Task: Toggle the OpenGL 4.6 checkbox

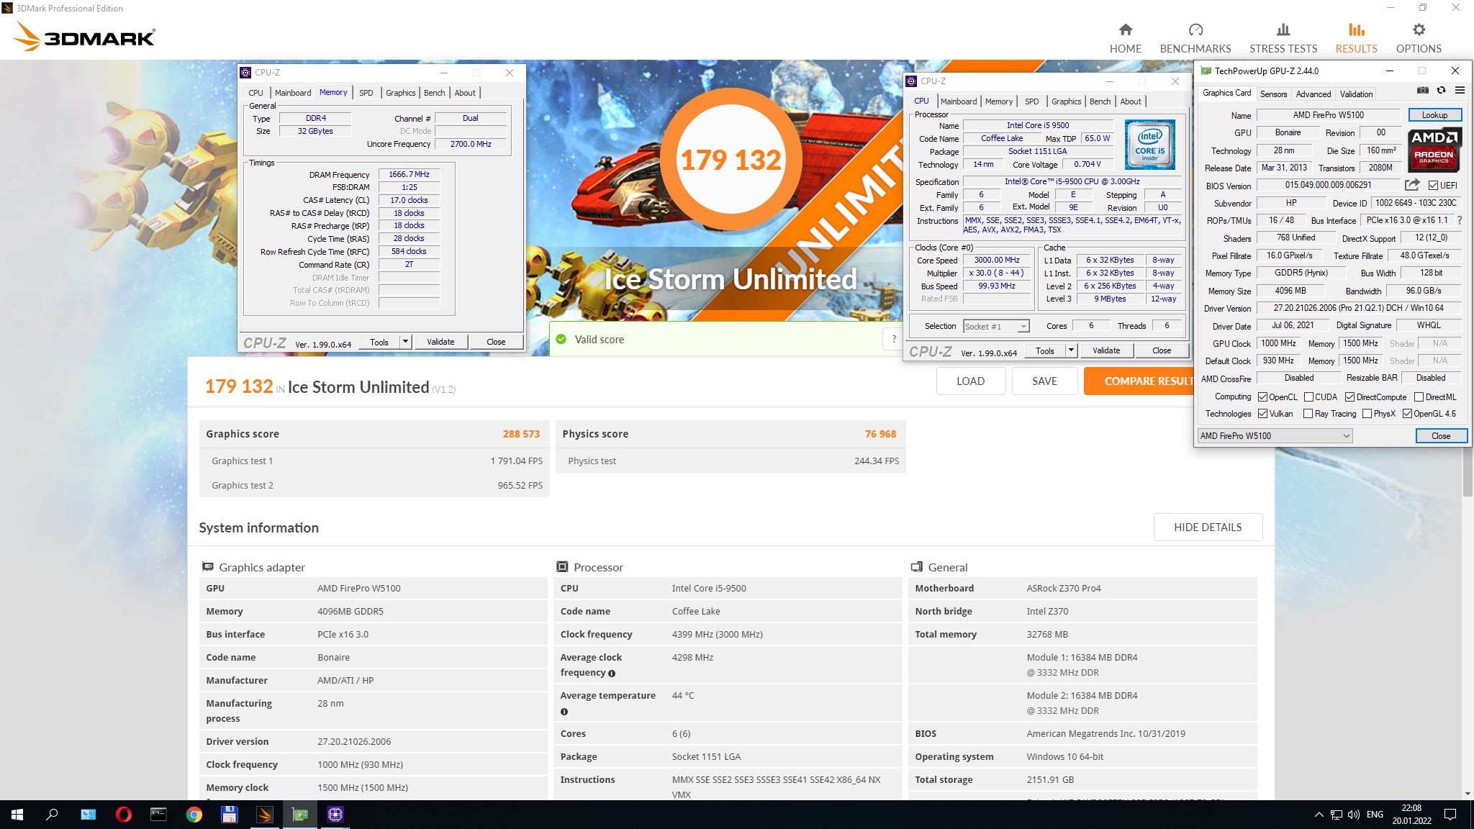Action: coord(1407,414)
